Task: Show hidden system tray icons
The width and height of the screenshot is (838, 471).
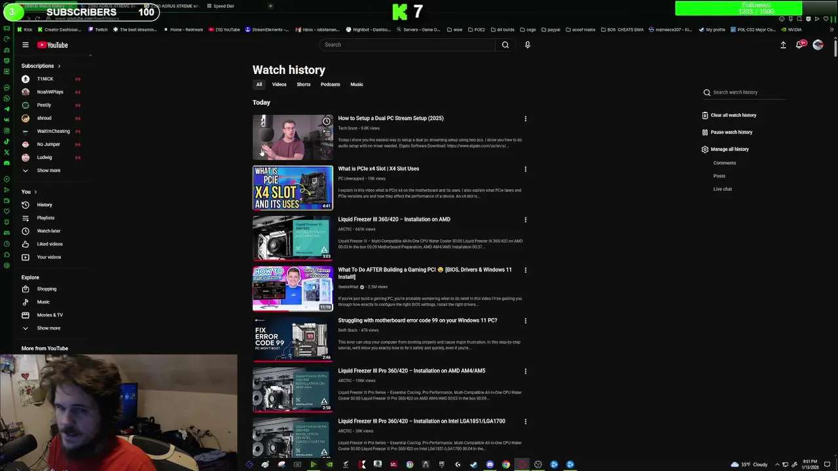Action: 778,464
